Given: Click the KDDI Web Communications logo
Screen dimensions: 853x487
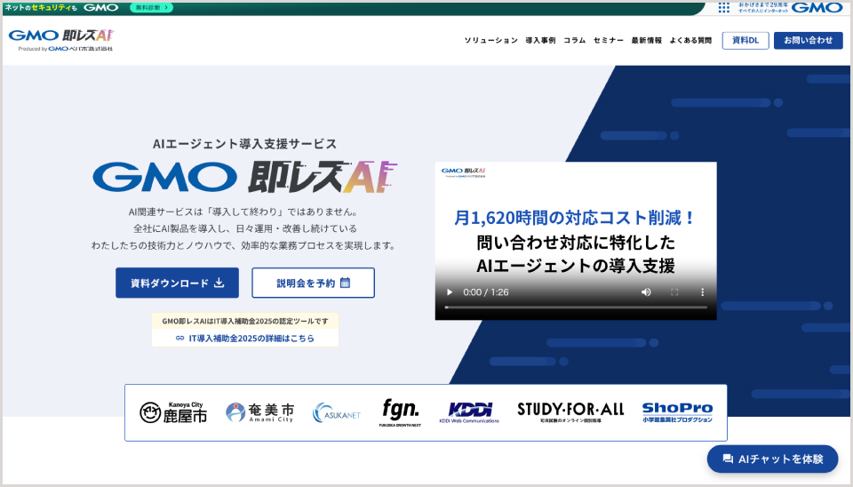Looking at the screenshot, I should pyautogui.click(x=469, y=412).
